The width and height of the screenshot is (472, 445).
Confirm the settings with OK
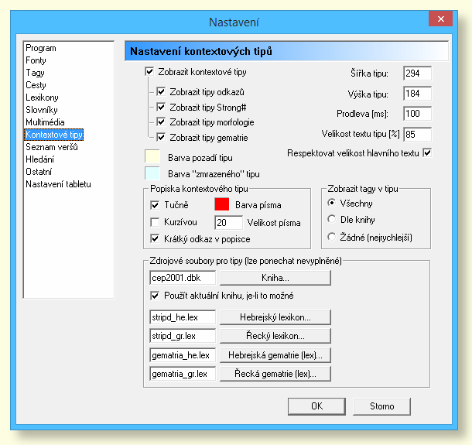tap(316, 406)
